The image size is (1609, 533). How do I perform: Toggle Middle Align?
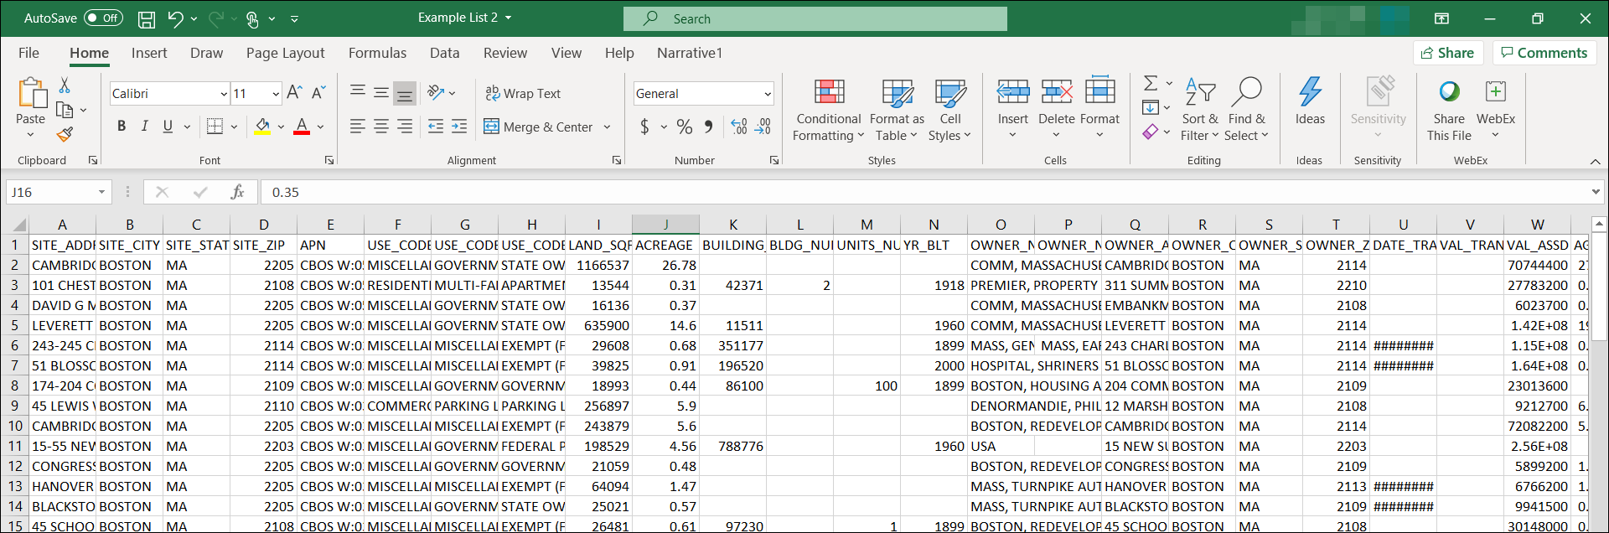(381, 92)
